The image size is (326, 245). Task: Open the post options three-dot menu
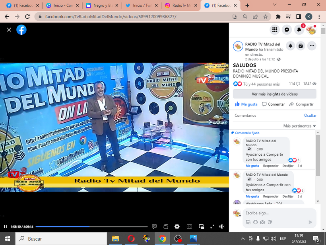pyautogui.click(x=312, y=46)
